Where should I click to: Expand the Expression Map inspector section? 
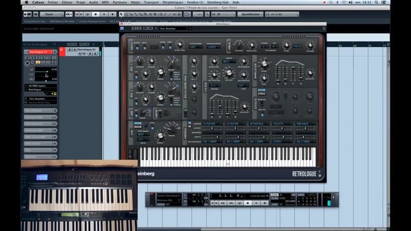(x=41, y=117)
